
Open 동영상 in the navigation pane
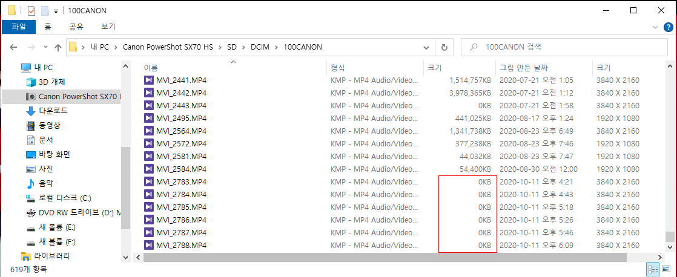(49, 126)
